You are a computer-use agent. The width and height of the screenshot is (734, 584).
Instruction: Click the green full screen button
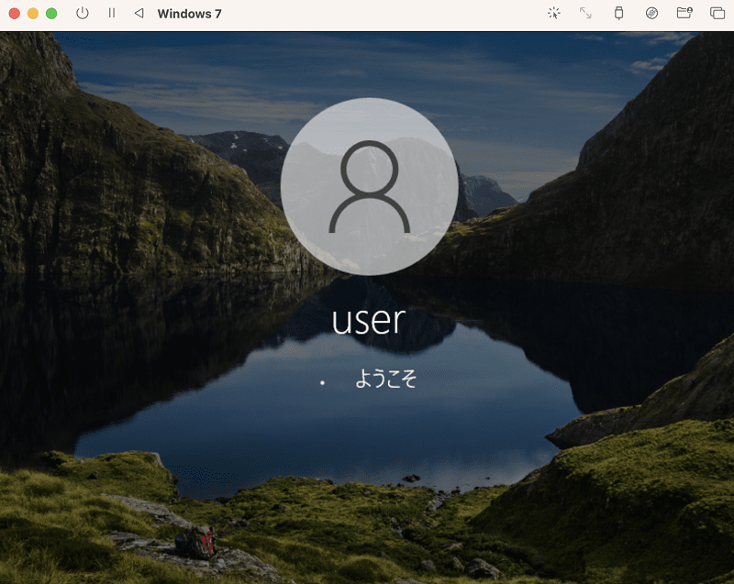click(51, 14)
